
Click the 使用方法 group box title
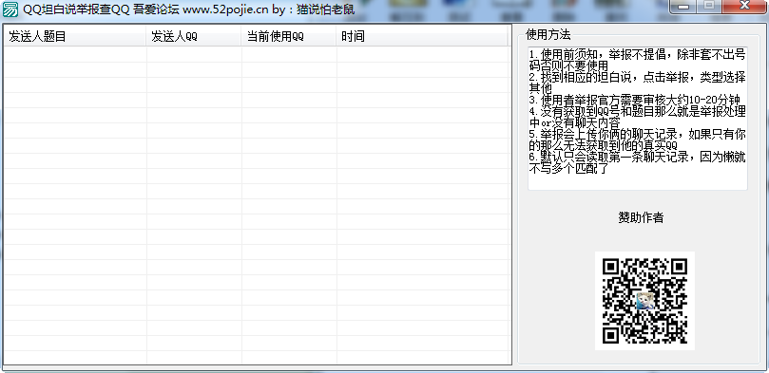tap(548, 35)
